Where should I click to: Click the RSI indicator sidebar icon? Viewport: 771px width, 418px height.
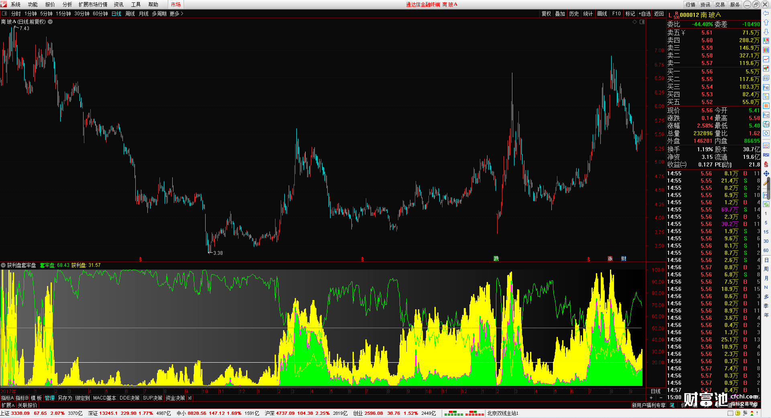(766, 154)
